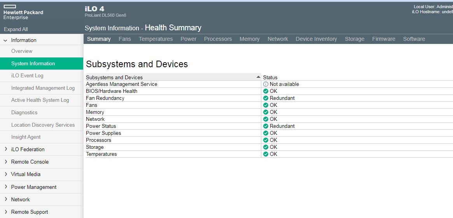Click the Status column header
Screen dimensions: 453x218
tap(270, 77)
